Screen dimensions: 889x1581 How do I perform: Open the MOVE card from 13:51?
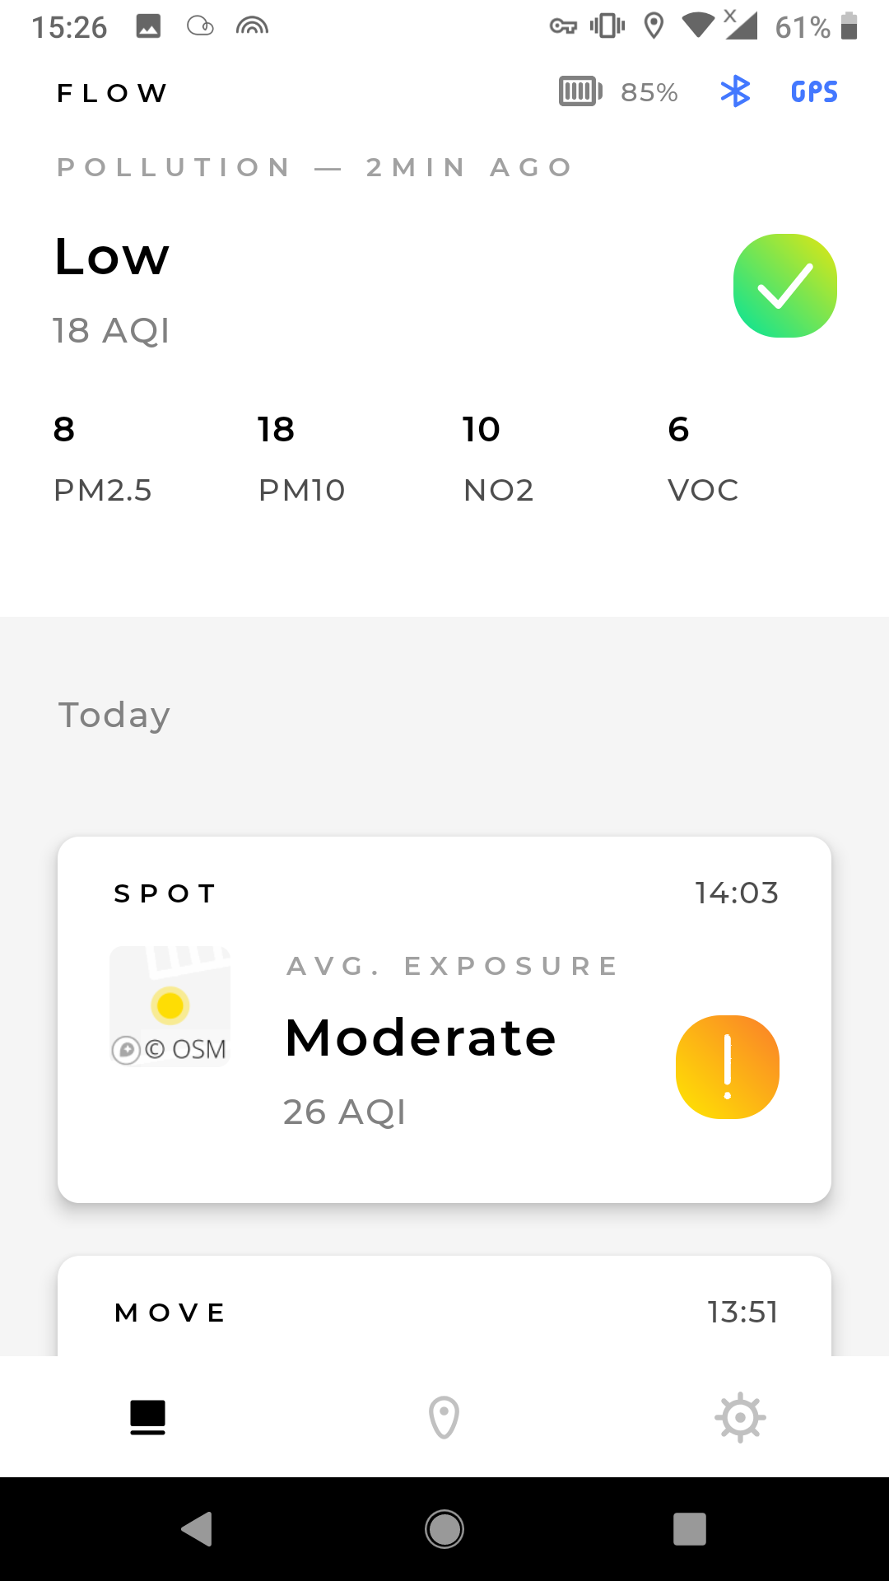(444, 1311)
